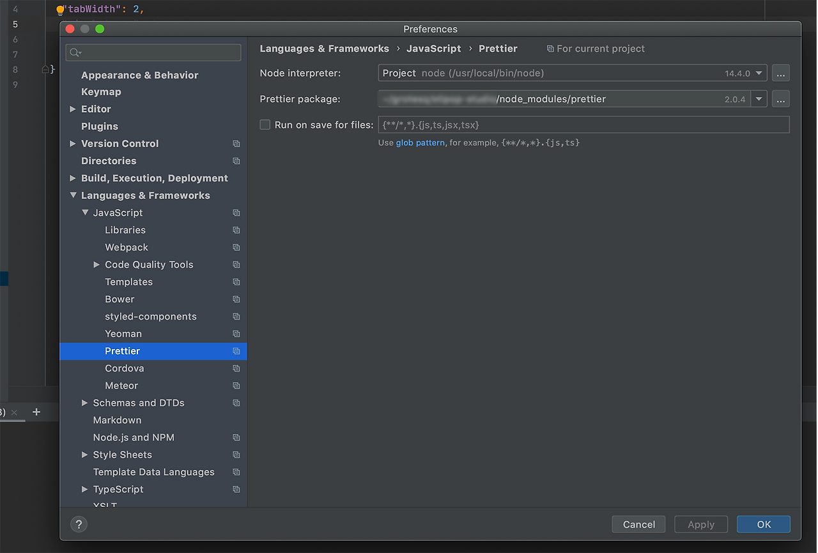818x553 pixels.
Task: Collapse the Languages & Frameworks section
Action: 73,196
